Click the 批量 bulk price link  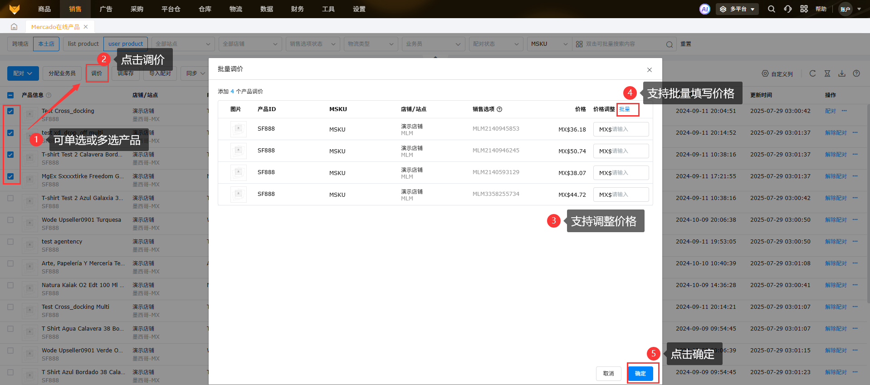point(625,109)
